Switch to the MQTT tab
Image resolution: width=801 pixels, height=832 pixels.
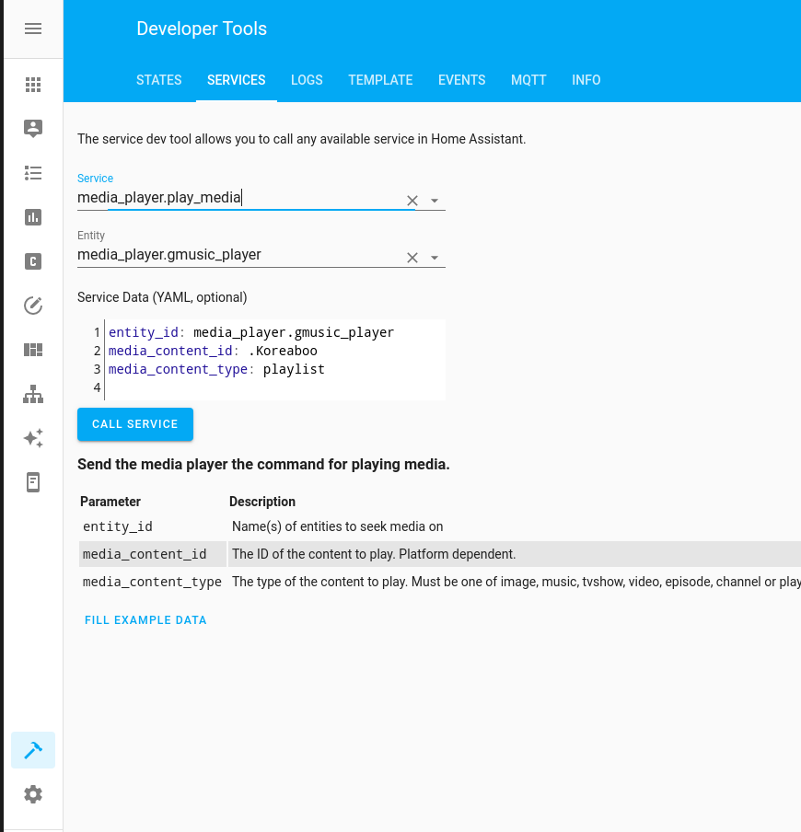[x=528, y=80]
